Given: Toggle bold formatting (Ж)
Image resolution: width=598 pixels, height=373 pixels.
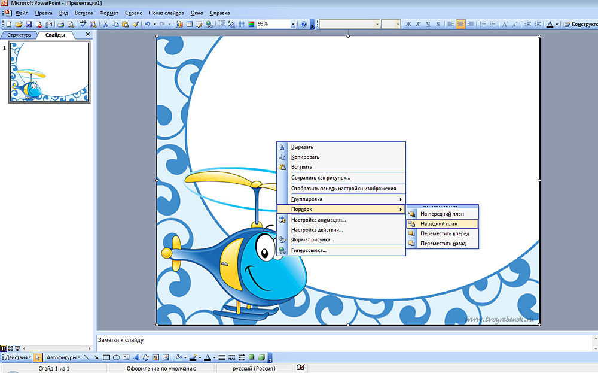Looking at the screenshot, I should click(x=409, y=25).
